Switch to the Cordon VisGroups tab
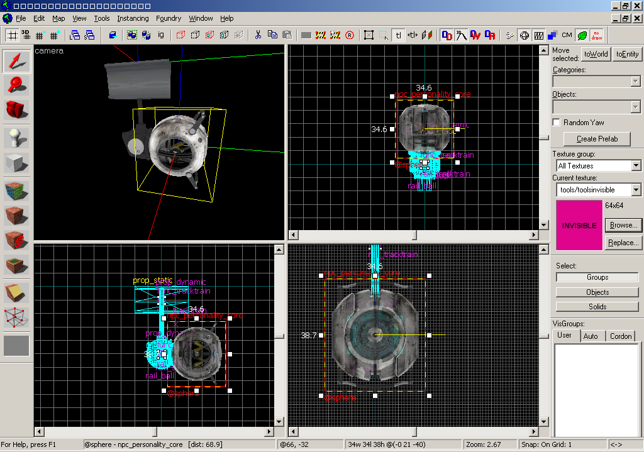The width and height of the screenshot is (644, 452). click(621, 336)
